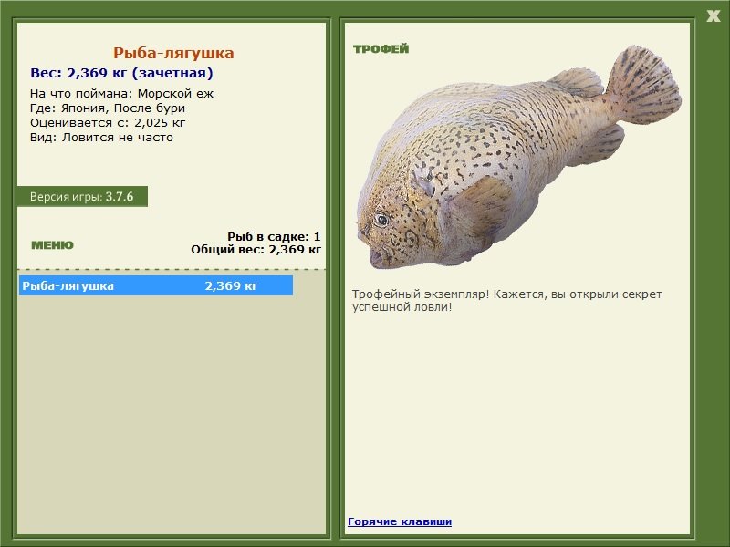Click the line Оценивается с: 2,025 кг
730x547 pixels.
[108, 123]
